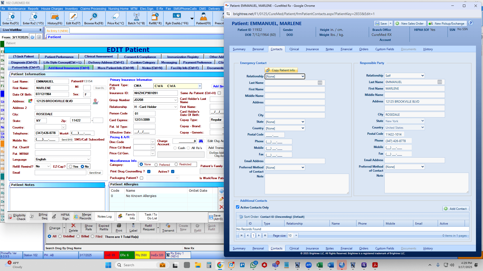Click the Enter Rx(F5) toolbar icon
The image size is (483, 271).
(11, 19)
